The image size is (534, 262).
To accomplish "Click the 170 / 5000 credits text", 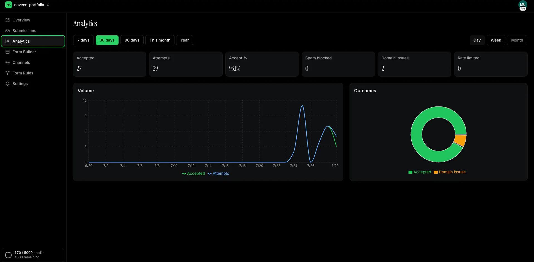I will click(29, 253).
